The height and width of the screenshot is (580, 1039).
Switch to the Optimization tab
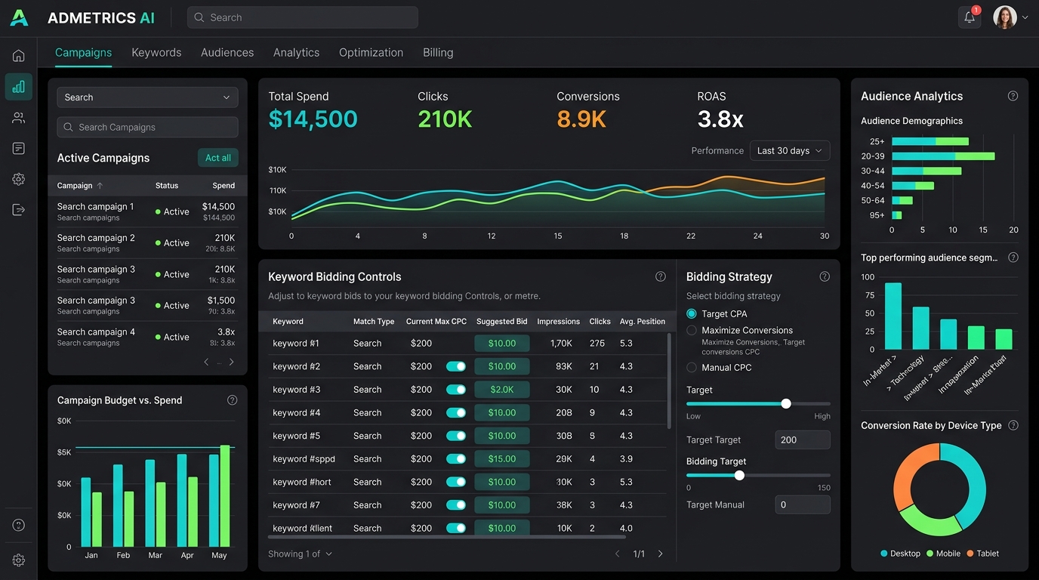point(371,52)
